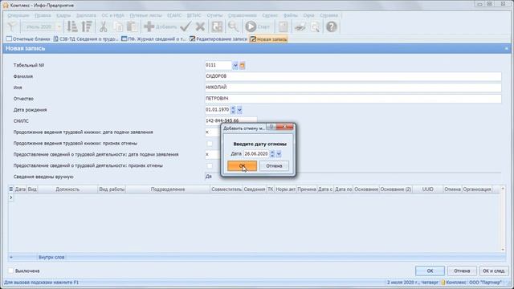Click the filter funnel toolbar icon
Screen dimensions: 514x289
click(x=11, y=26)
